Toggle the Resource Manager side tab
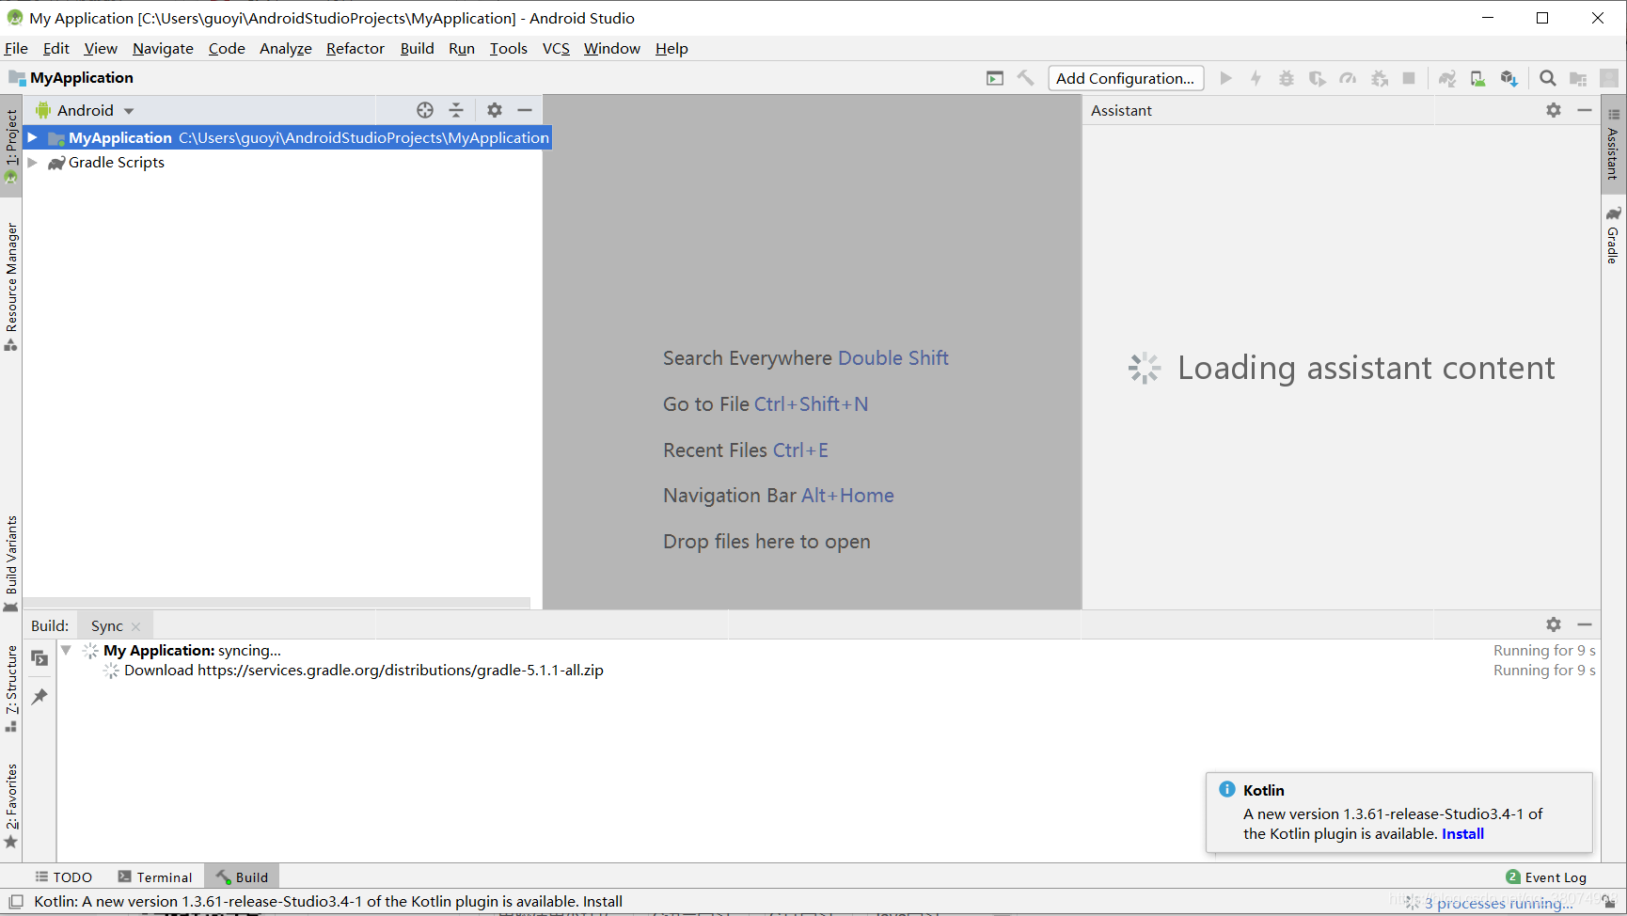The width and height of the screenshot is (1627, 916). tap(11, 287)
